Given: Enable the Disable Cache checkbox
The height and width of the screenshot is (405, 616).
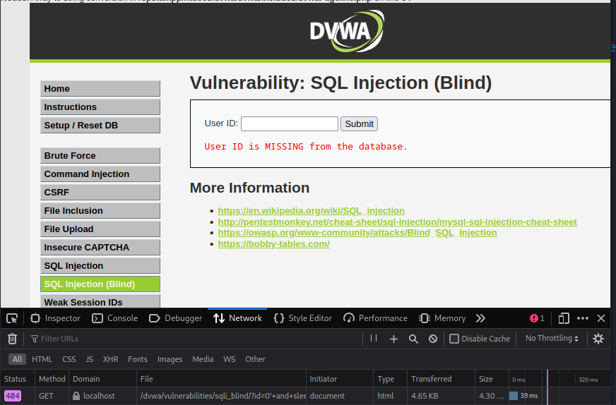Looking at the screenshot, I should [x=454, y=339].
